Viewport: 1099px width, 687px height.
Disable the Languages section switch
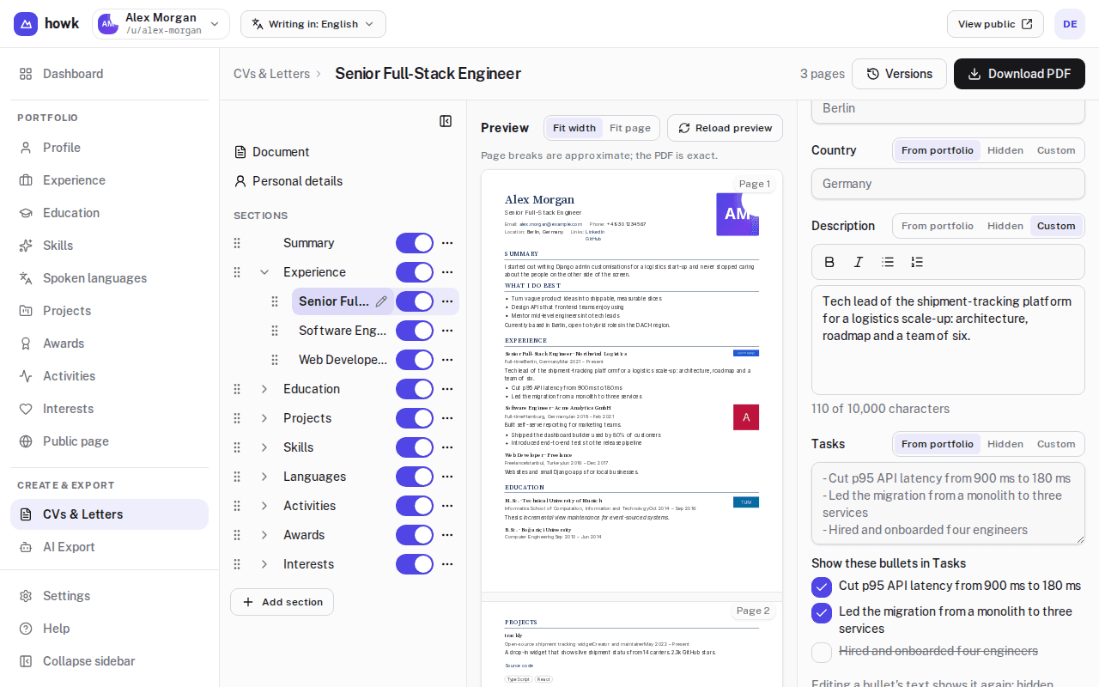tap(415, 477)
